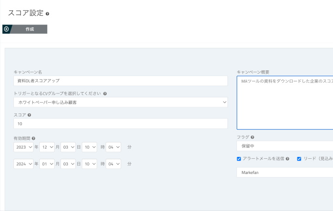Open the start hour 10 dropdown
Screen dimensions: 333x211
coord(89,147)
